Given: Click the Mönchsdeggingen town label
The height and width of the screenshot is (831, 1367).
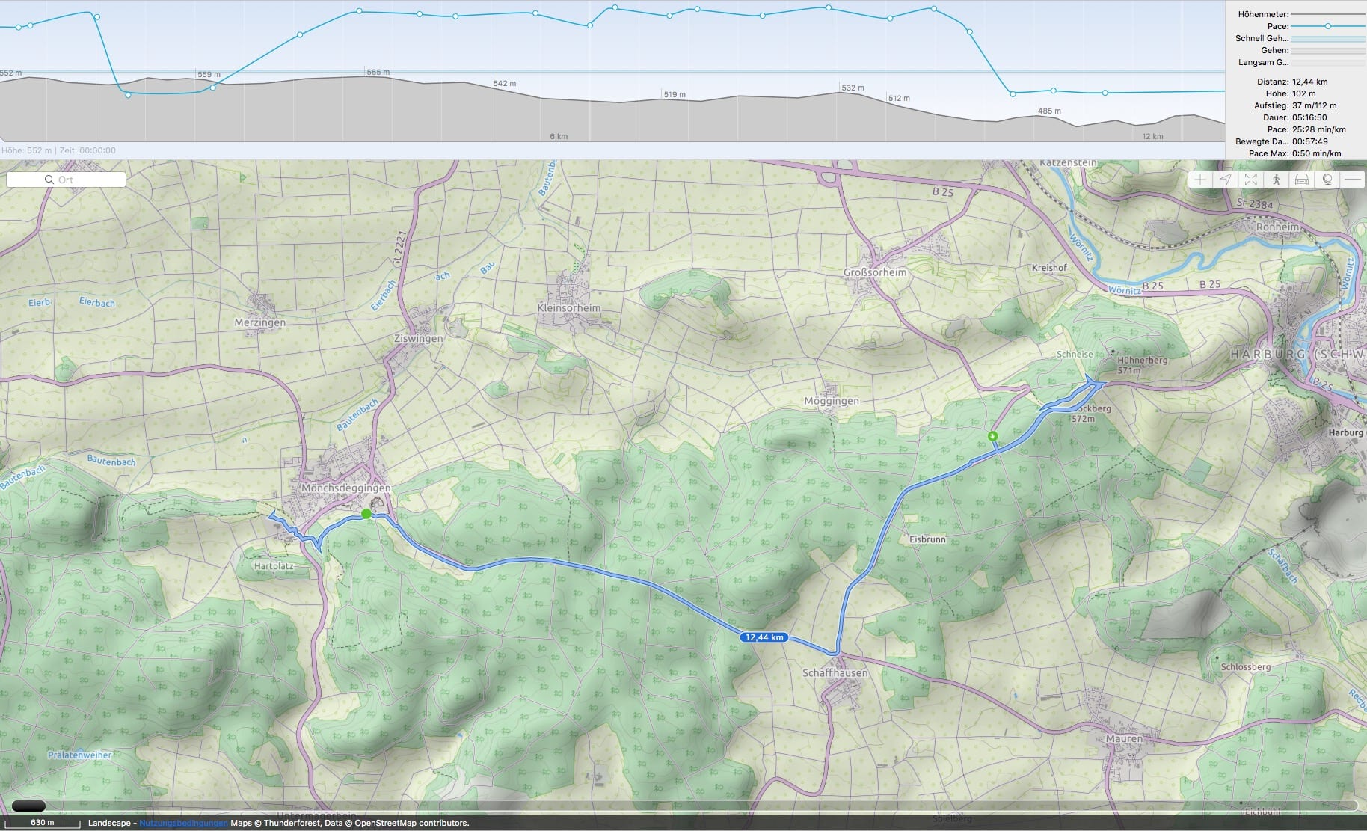Looking at the screenshot, I should pyautogui.click(x=345, y=488).
